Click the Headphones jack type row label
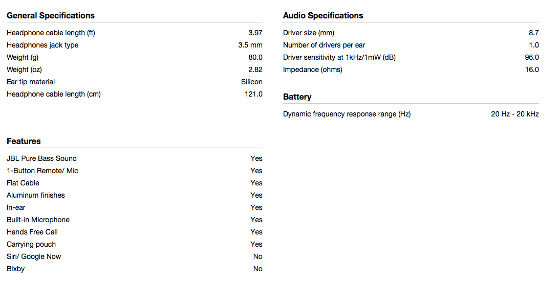This screenshot has height=284, width=559. pyautogui.click(x=42, y=45)
